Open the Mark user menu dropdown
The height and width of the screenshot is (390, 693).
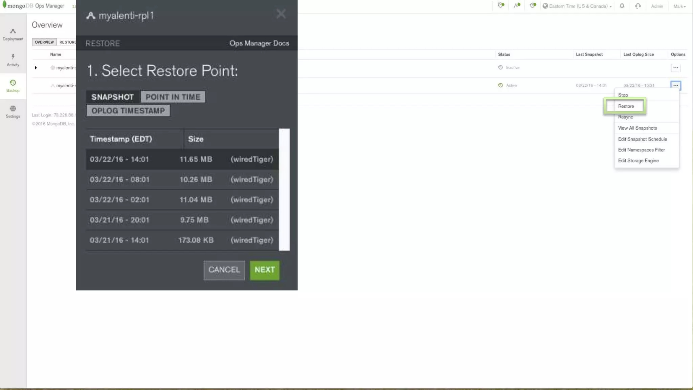click(679, 6)
